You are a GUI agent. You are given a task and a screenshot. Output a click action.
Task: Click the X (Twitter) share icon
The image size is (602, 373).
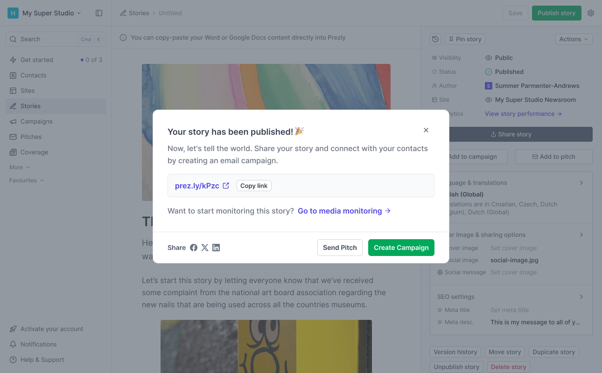click(x=205, y=248)
